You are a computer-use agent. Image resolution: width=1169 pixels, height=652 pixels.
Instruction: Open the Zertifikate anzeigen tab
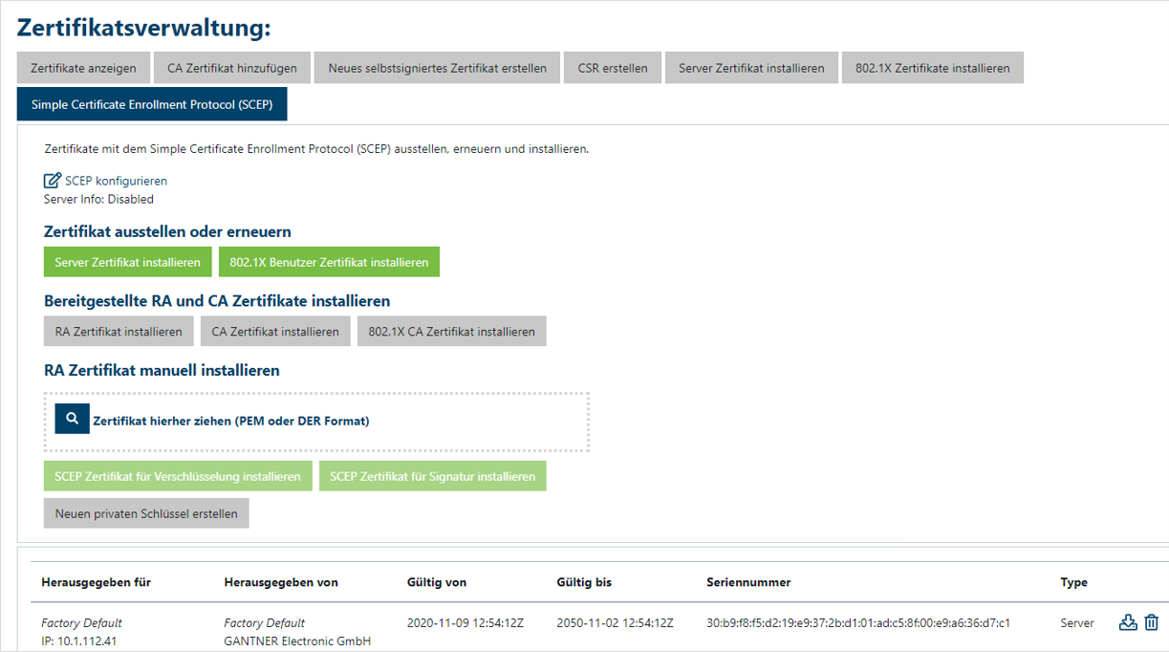[x=83, y=68]
